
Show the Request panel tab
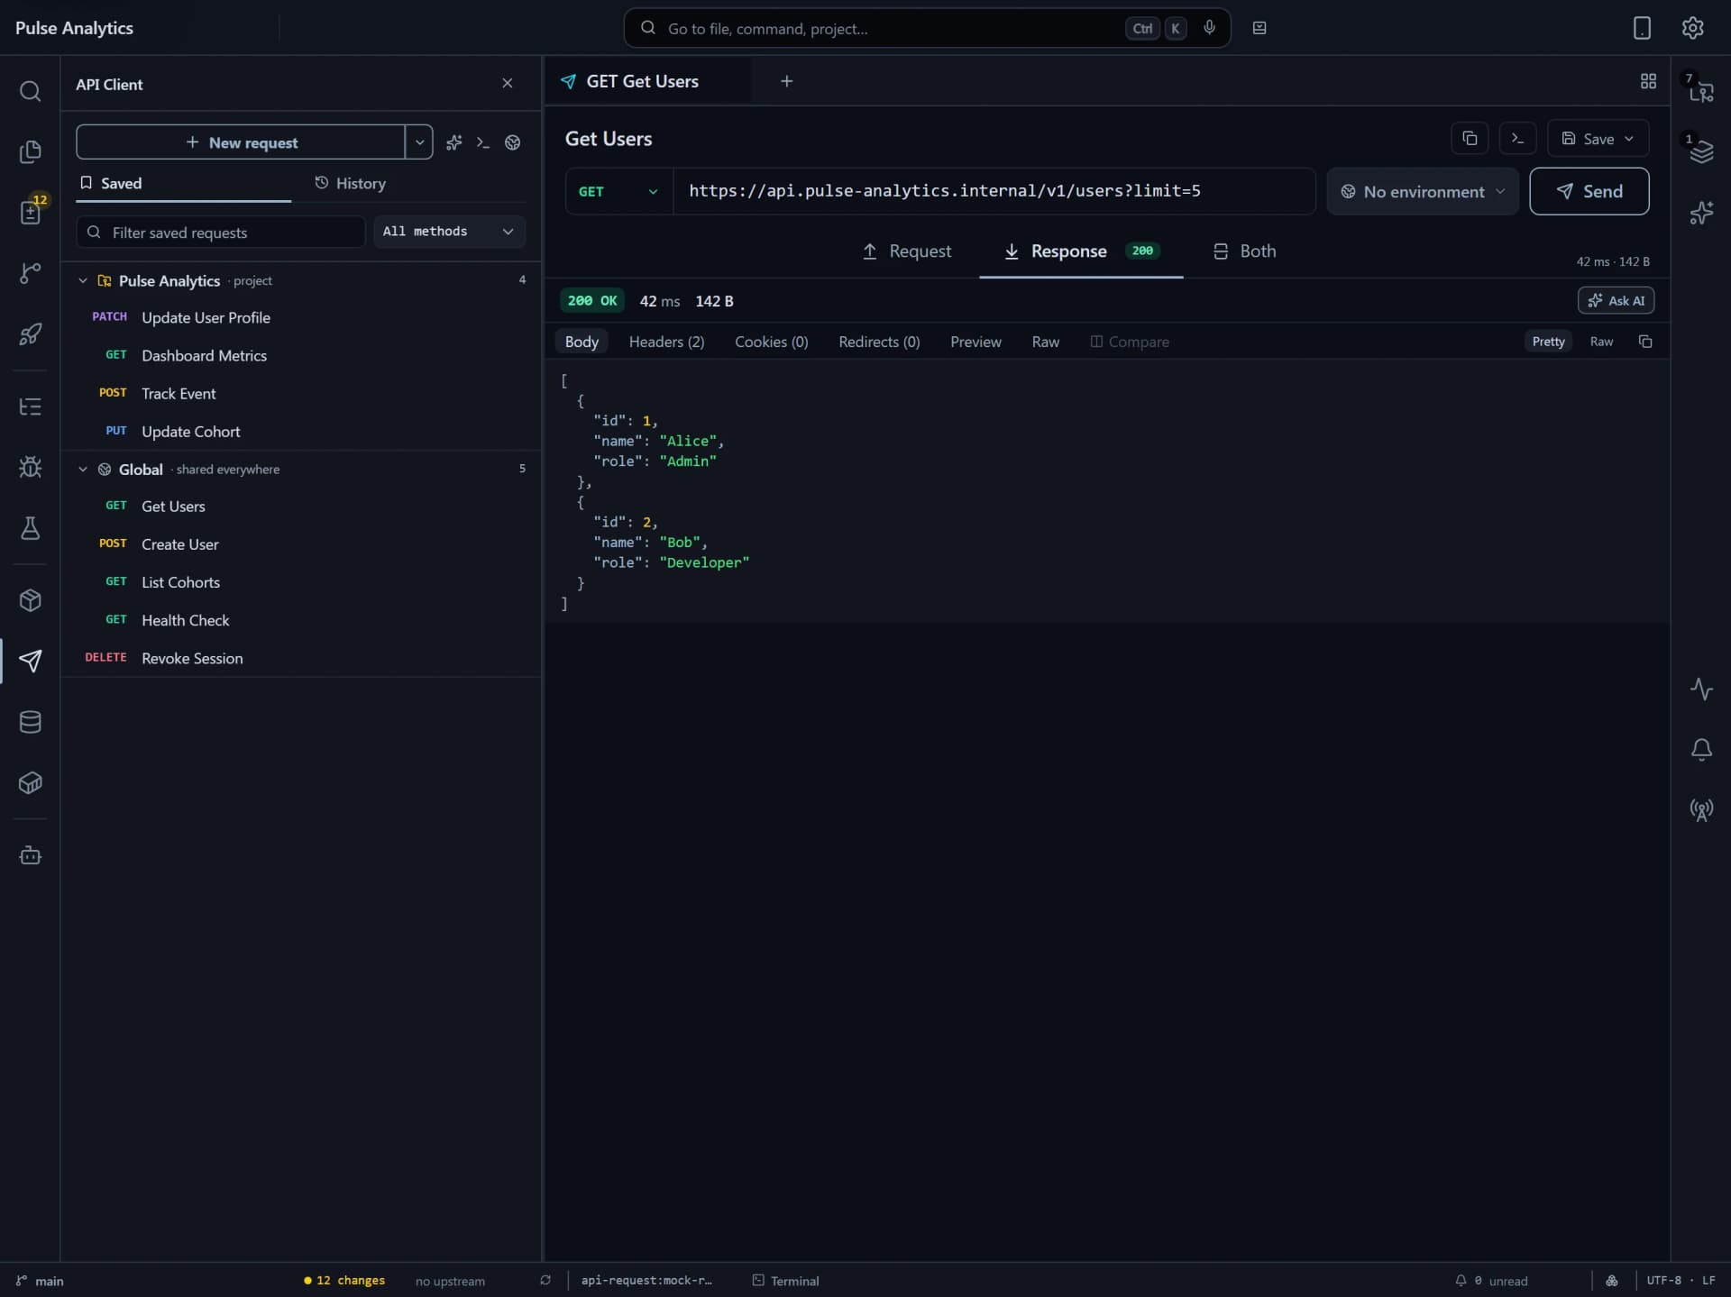click(x=906, y=251)
